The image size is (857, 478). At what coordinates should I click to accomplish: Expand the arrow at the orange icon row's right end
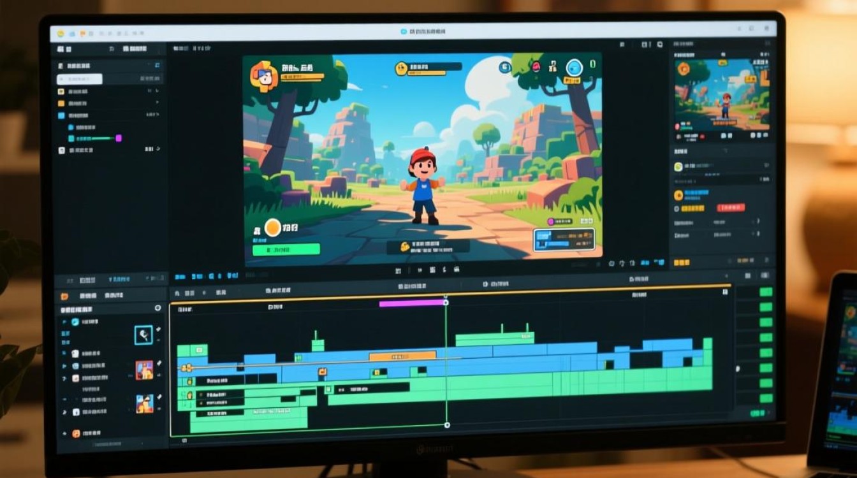[x=157, y=103]
